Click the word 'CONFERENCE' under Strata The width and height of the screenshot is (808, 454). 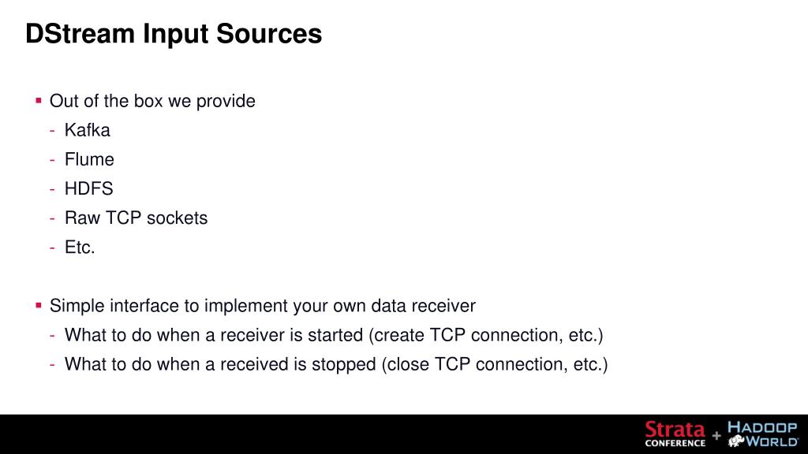coord(675,443)
